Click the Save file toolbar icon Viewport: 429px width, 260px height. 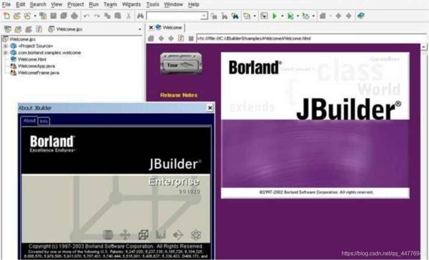(53, 16)
